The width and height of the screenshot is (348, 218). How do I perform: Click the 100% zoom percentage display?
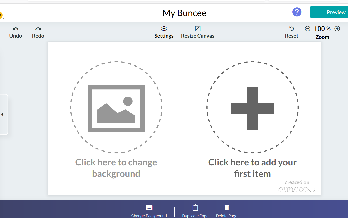(x=322, y=28)
